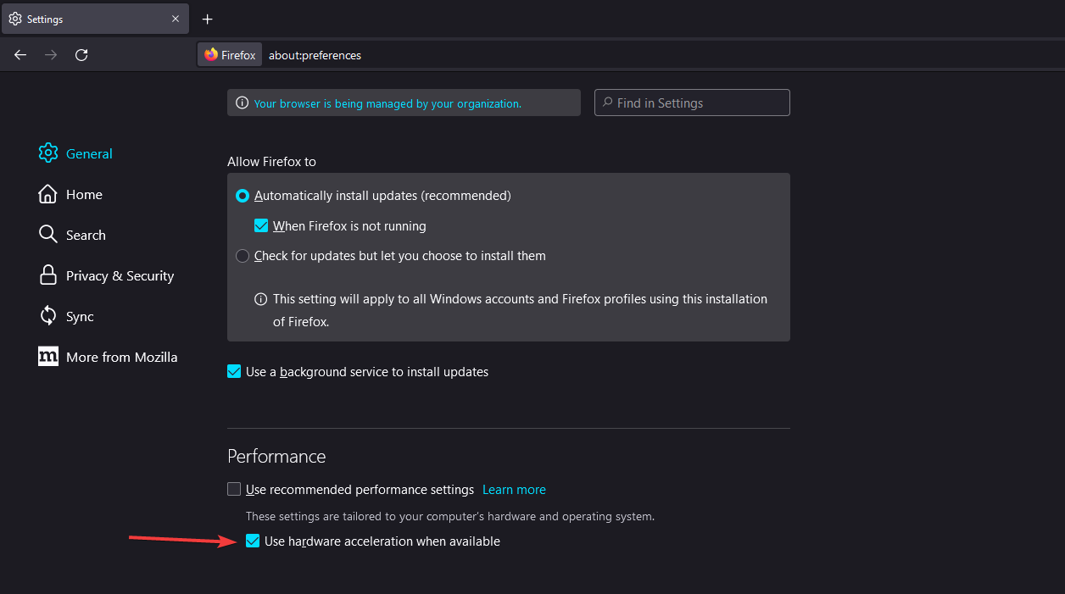This screenshot has width=1065, height=594.
Task: Click the info icon in organization notice
Action: point(243,103)
